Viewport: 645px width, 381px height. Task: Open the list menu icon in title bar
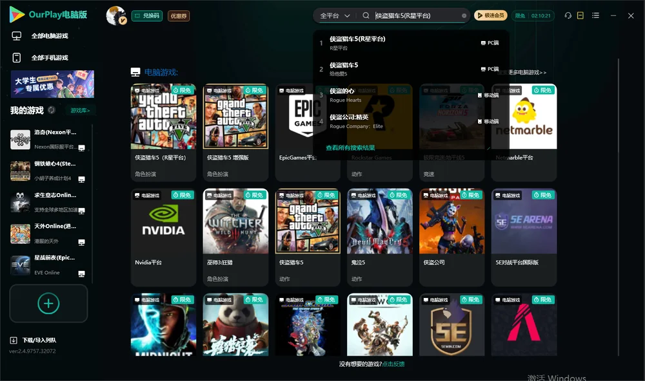(x=595, y=15)
